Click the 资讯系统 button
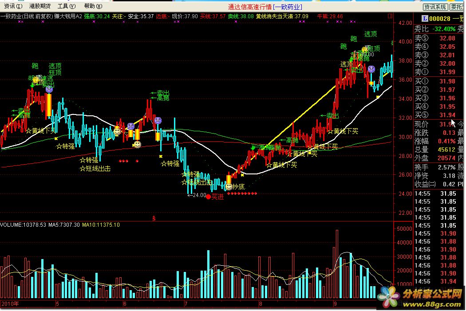Screen dimensions: 466x311 (x=435, y=7)
